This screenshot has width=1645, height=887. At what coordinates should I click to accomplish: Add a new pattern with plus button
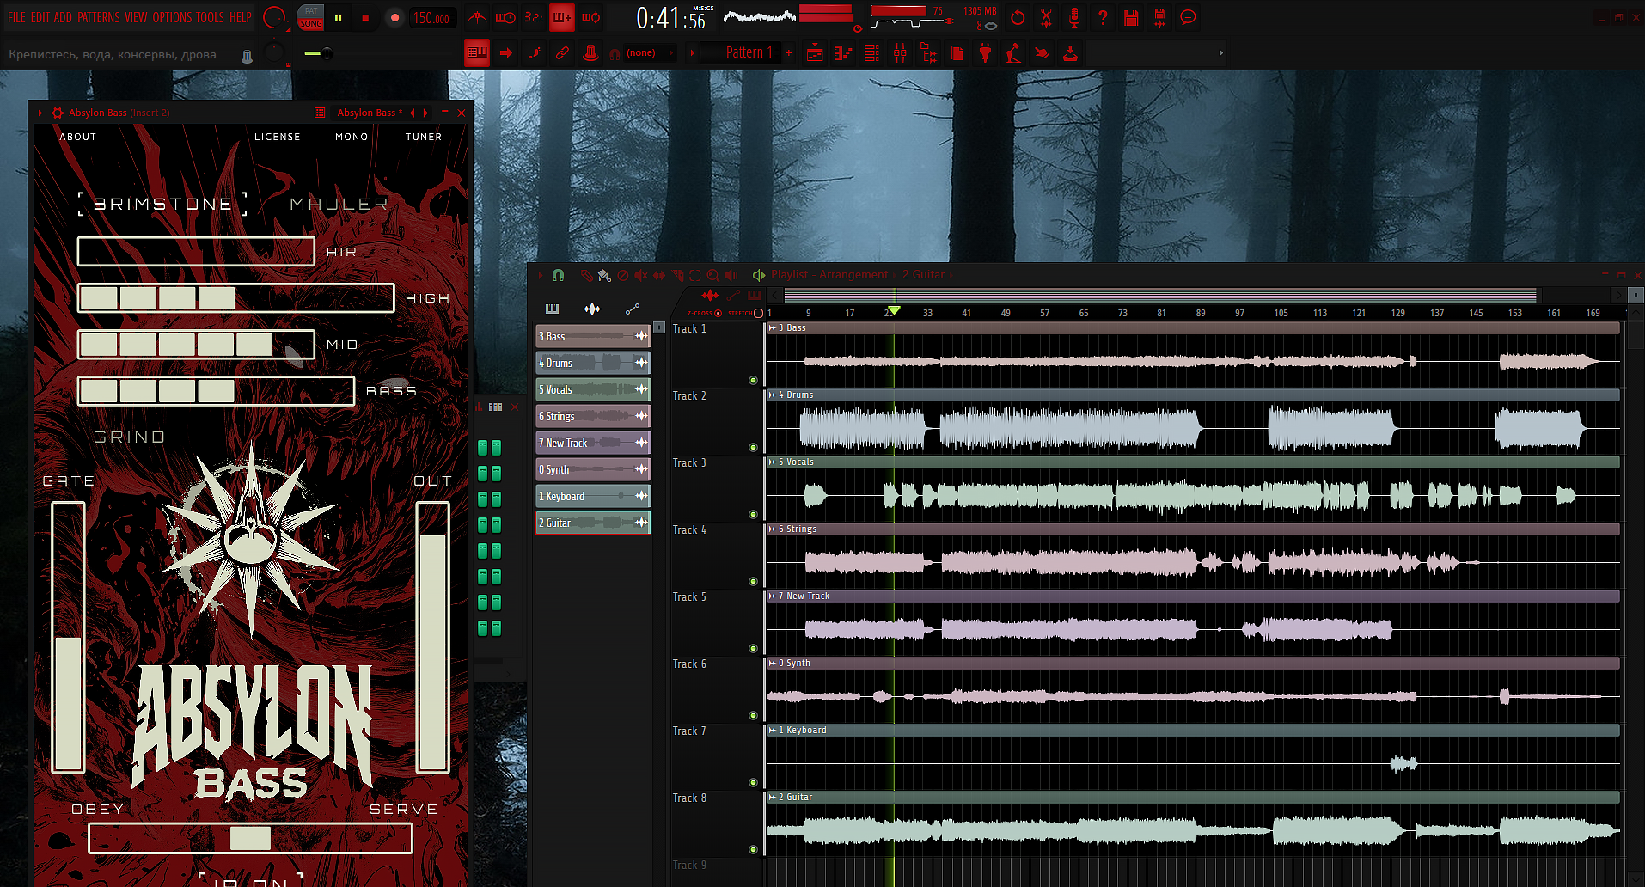pyautogui.click(x=789, y=53)
